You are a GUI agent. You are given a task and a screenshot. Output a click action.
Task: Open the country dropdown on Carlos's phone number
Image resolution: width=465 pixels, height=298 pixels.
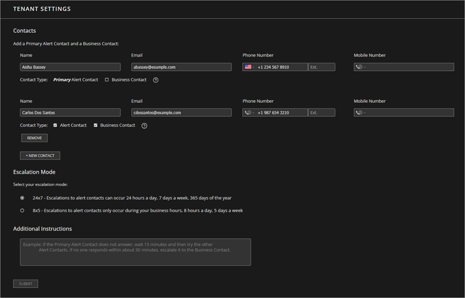click(x=252, y=112)
